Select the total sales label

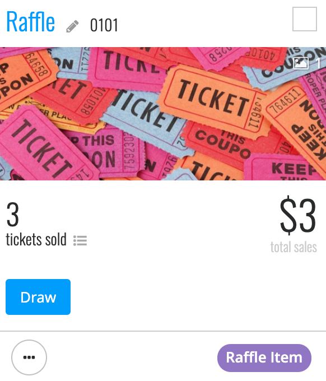[294, 247]
